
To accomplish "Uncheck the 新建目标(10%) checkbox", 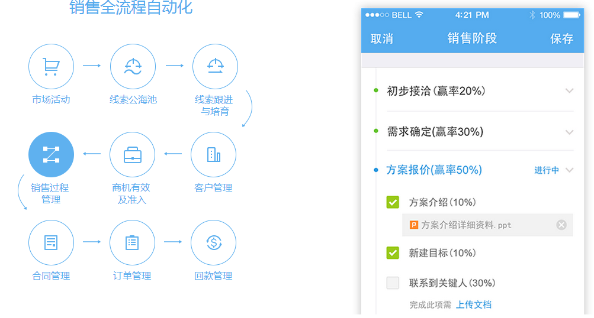I will pos(393,253).
